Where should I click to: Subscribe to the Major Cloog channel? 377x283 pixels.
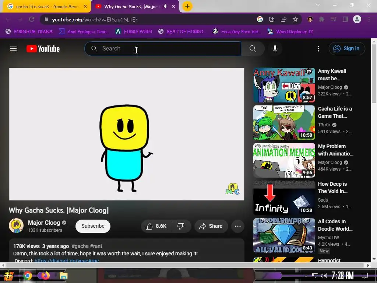(x=93, y=226)
